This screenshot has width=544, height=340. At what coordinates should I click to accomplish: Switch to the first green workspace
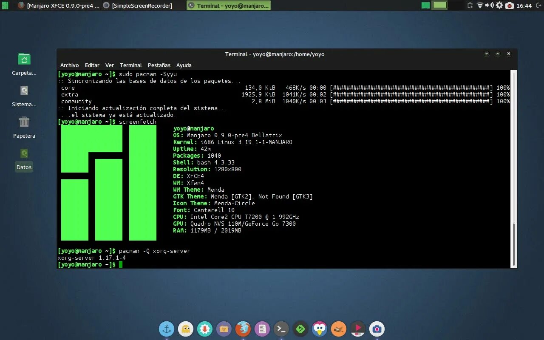coord(425,6)
